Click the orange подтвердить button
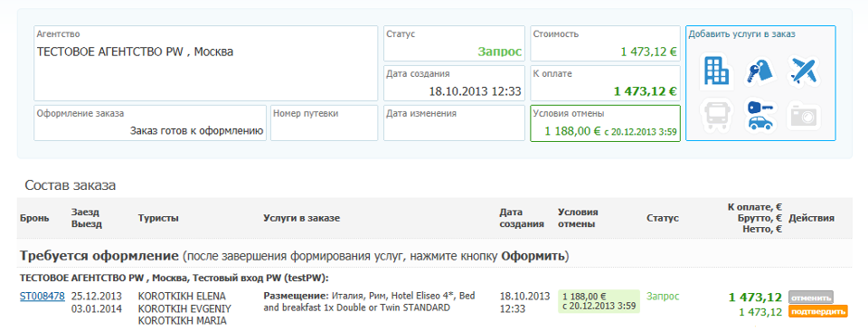Image resolution: width=868 pixels, height=331 pixels. tap(818, 312)
